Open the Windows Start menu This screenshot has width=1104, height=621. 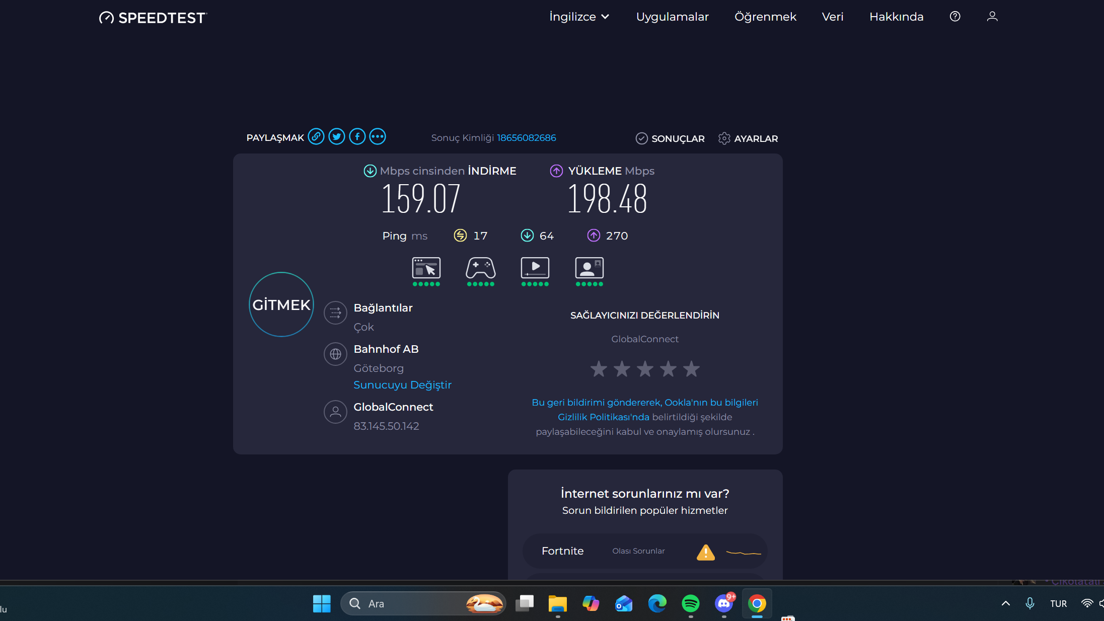click(322, 603)
